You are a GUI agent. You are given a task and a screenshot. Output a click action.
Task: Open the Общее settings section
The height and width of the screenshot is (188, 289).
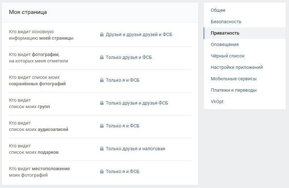tap(218, 10)
